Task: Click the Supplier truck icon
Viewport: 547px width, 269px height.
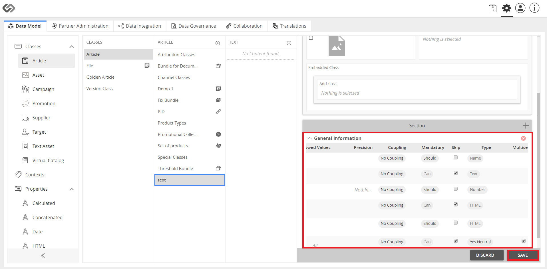Action: (25, 118)
